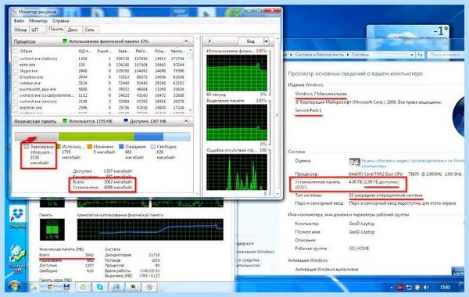This screenshot has height=297, width=469.
Task: Click the floppy disk icon on taskbar
Action: coord(66,287)
